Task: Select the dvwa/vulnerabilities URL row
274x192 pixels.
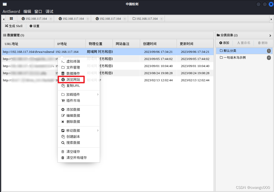Action: point(108,52)
